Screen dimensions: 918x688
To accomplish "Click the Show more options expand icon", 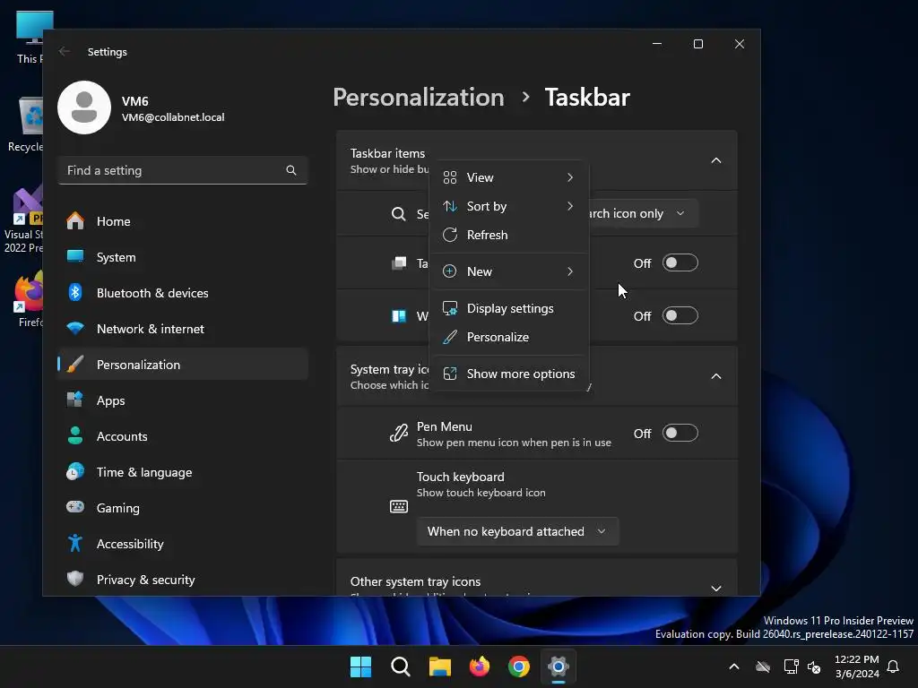I will click(450, 374).
